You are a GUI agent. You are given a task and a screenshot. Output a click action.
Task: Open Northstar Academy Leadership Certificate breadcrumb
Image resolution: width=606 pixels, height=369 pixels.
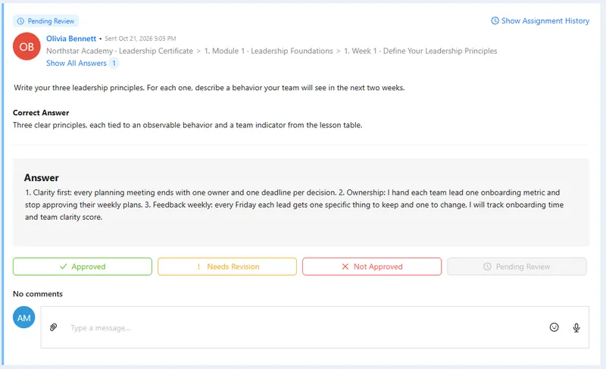(120, 51)
